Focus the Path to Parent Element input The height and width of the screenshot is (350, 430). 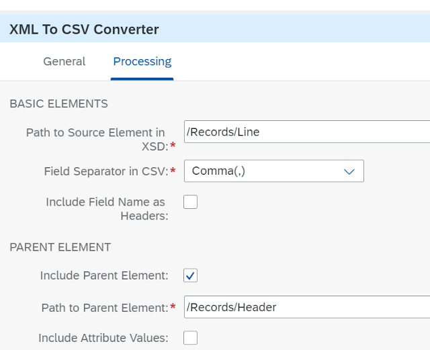tap(307, 307)
